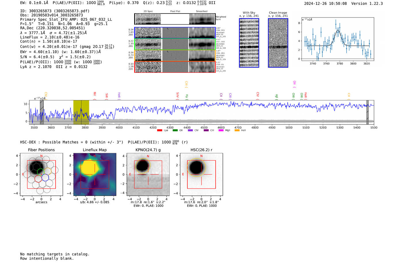Select the blue fiber circle in Fiber Positions
Screen dimensions: 403x274
pyautogui.click(x=45, y=178)
